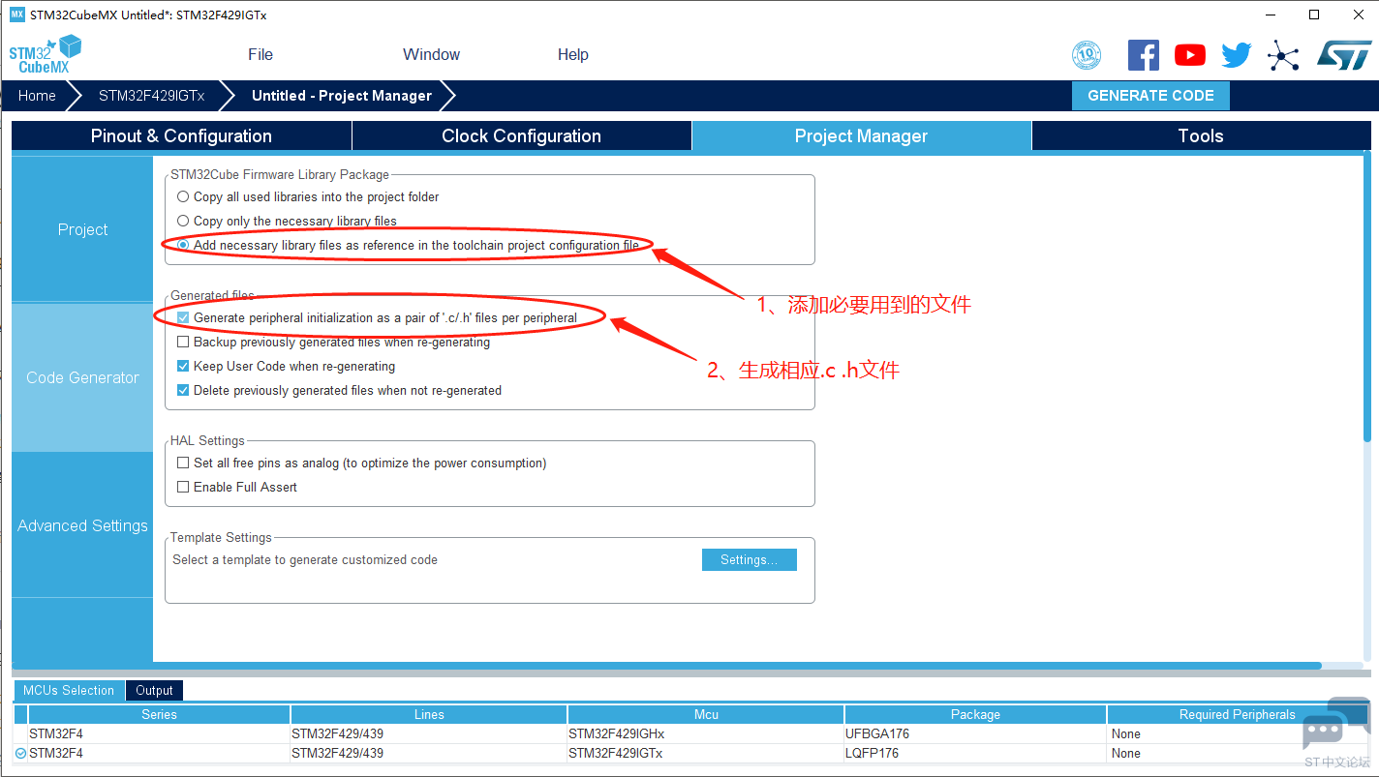
Task: Click the LQFP176 package cell
Action: coord(975,753)
